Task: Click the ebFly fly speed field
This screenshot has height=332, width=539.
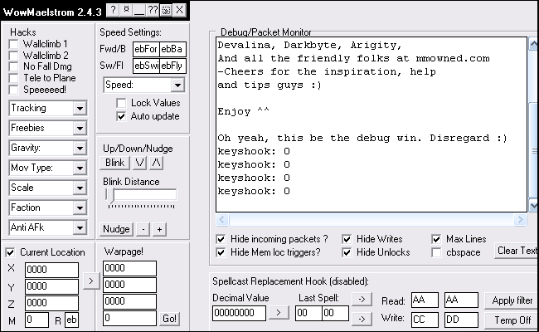Action: pos(173,66)
